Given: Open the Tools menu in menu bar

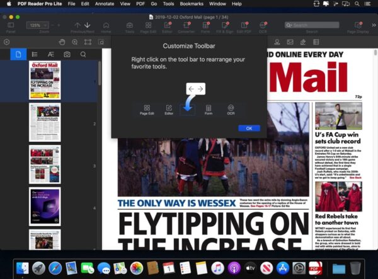Looking at the screenshot, I should tap(168, 4).
